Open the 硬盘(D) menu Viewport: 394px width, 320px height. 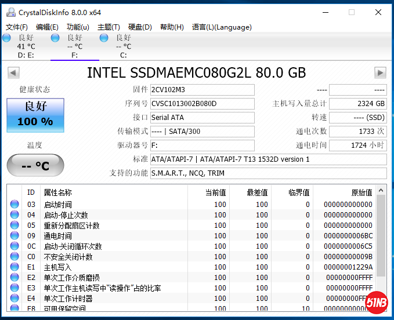140,27
